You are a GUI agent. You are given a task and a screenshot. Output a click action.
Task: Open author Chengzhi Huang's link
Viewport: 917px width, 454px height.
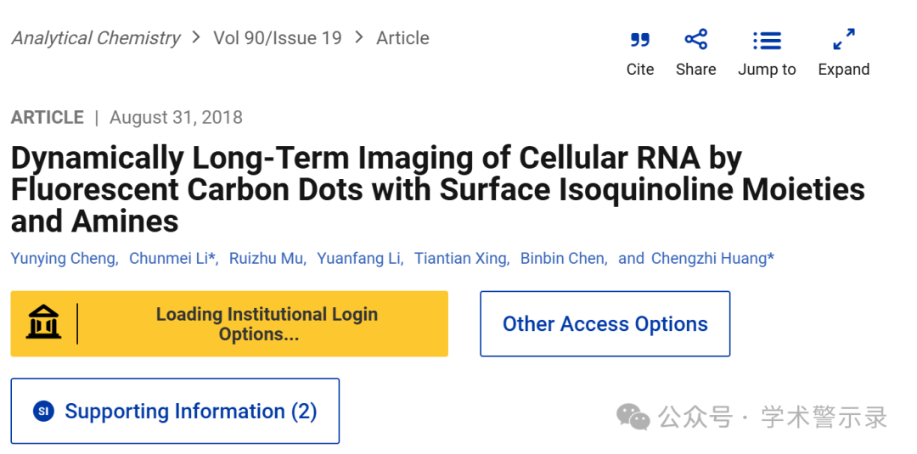(x=712, y=258)
